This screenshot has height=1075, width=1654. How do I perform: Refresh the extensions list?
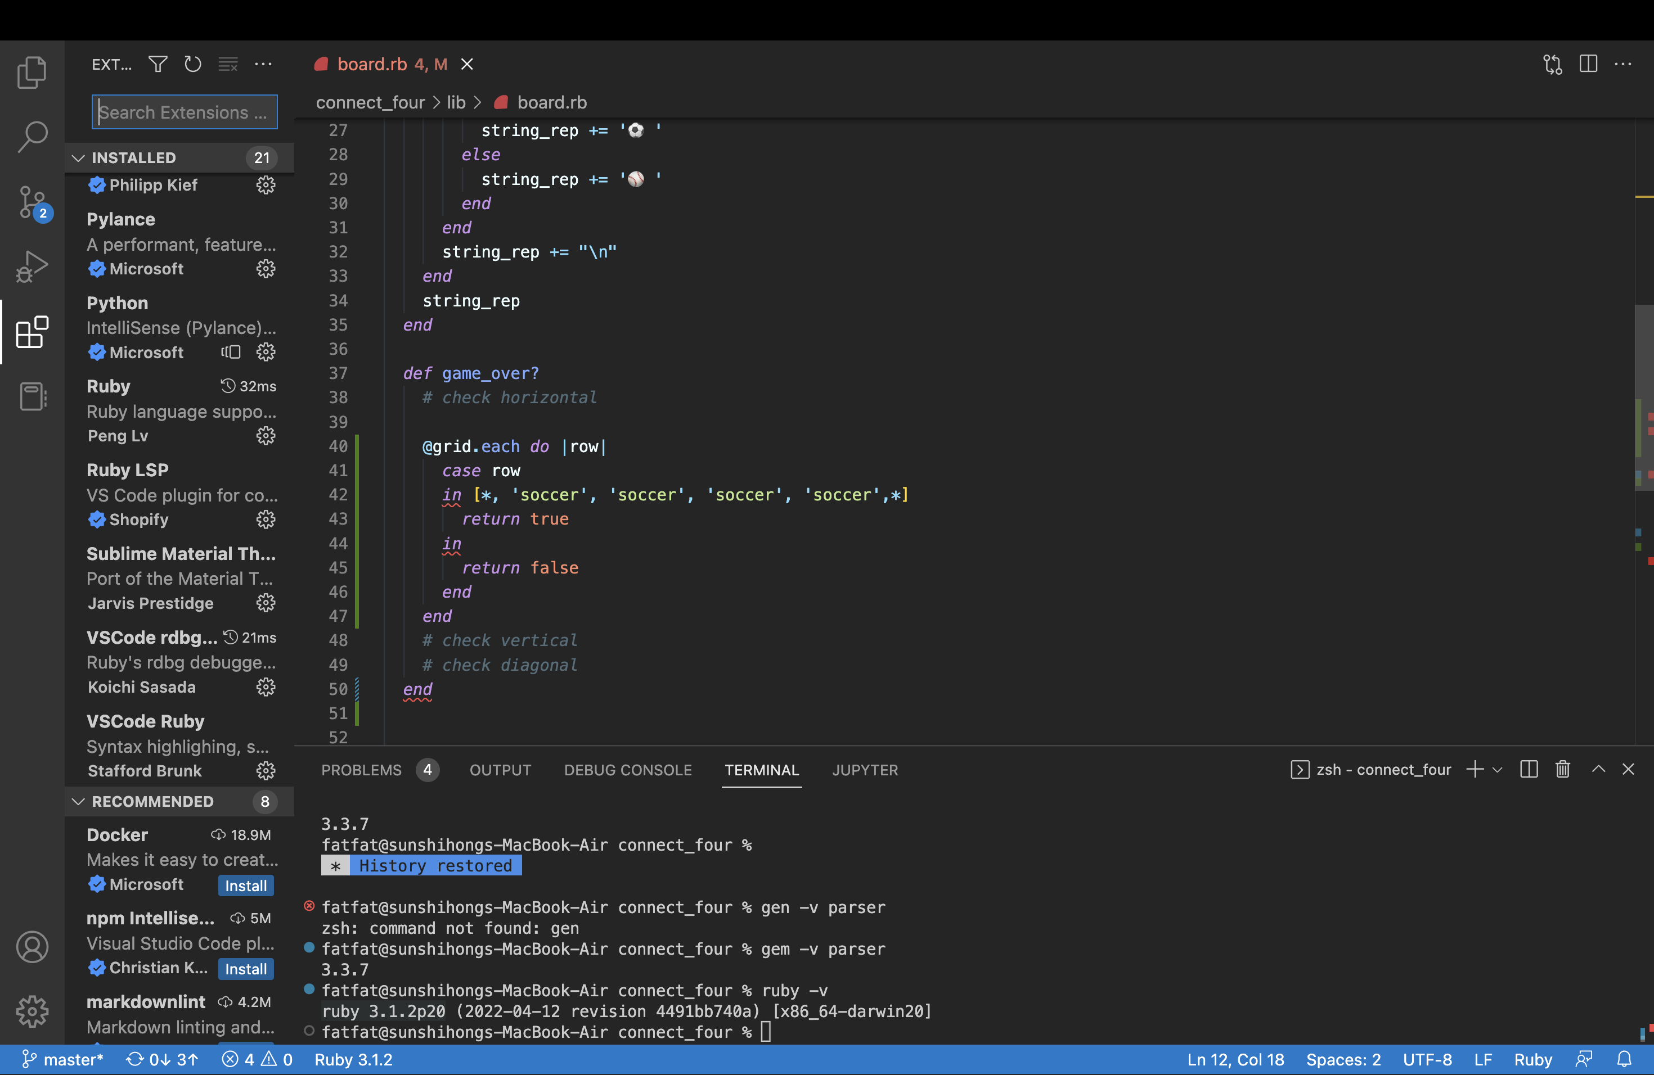click(x=192, y=65)
